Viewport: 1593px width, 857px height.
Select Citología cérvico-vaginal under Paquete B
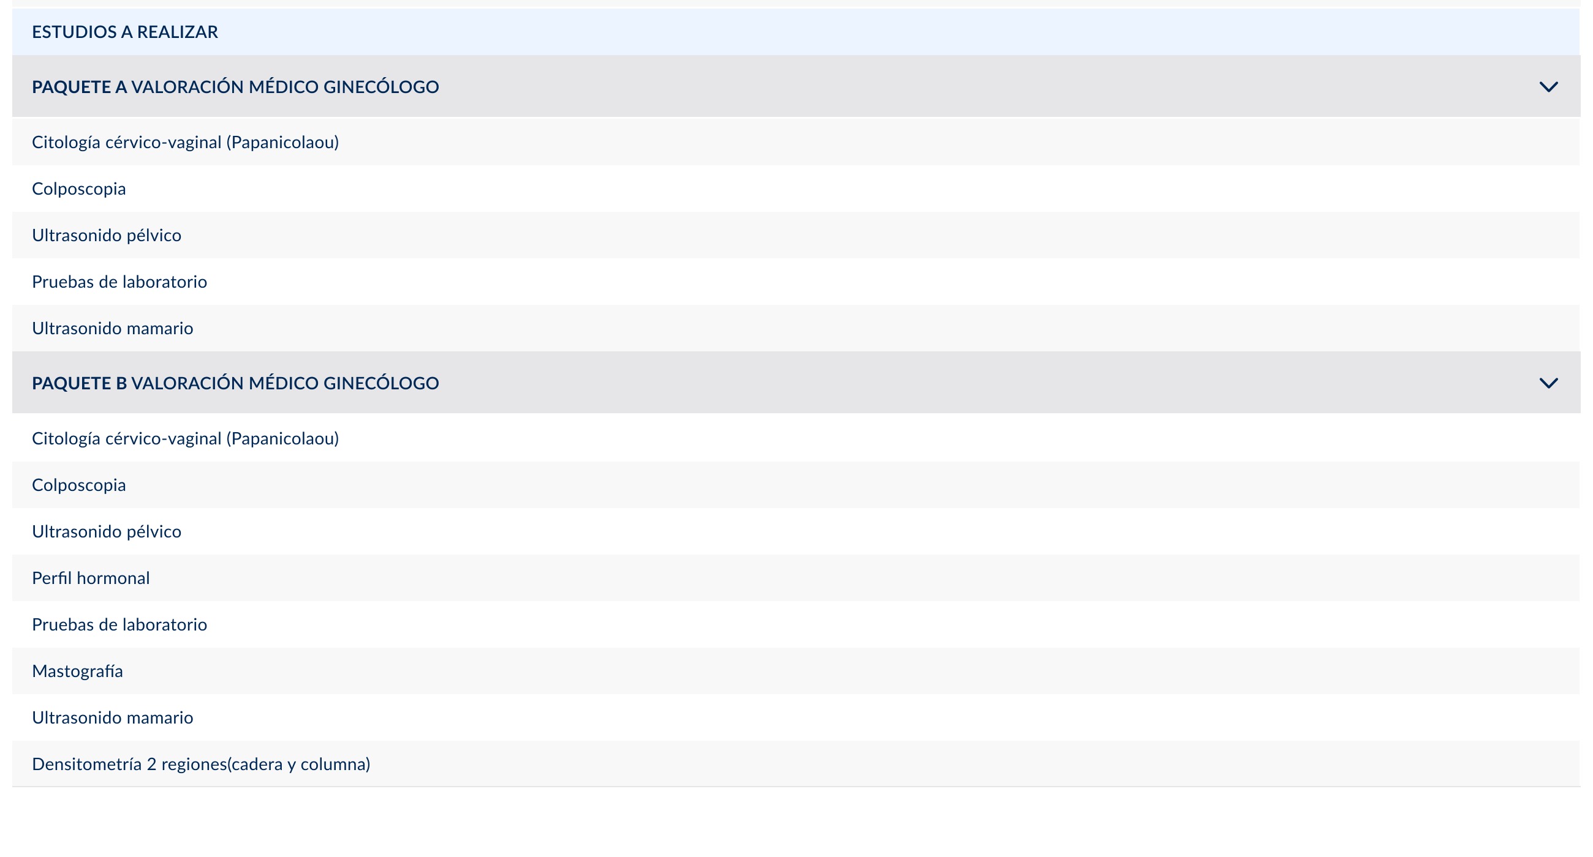click(x=796, y=439)
